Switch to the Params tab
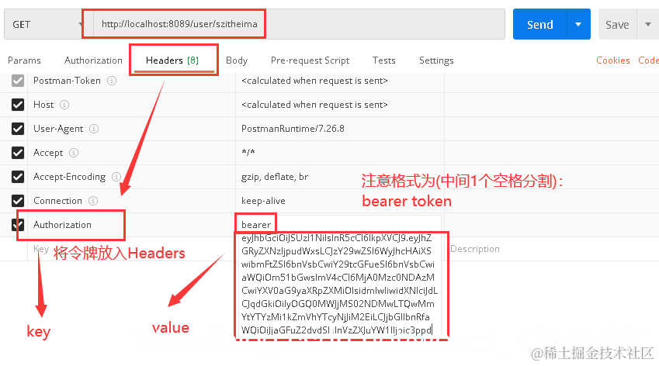 [24, 60]
